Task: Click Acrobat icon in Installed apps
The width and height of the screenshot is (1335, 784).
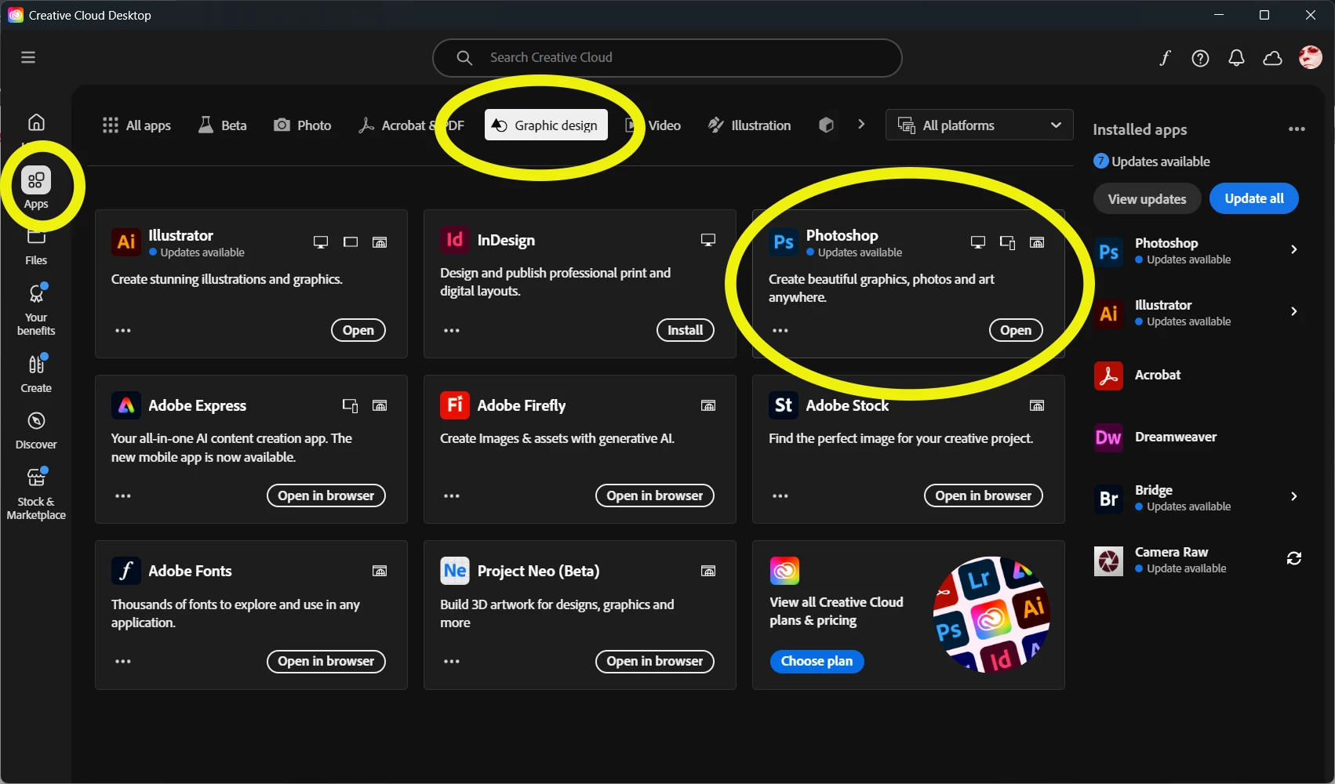Action: click(1108, 376)
